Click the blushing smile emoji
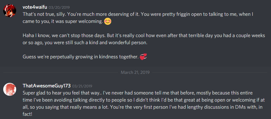The image size is (271, 119). click(108, 22)
